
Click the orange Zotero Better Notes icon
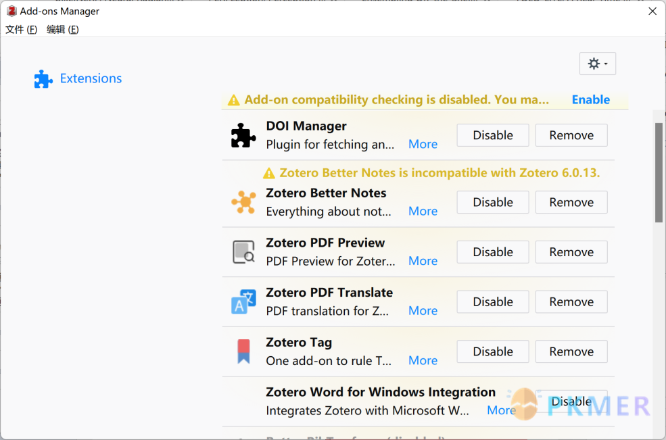coord(243,202)
